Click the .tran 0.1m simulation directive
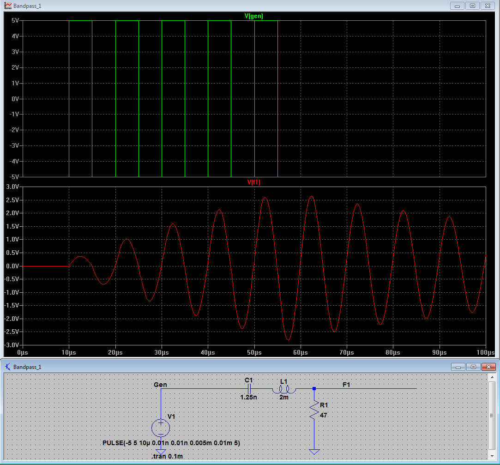This screenshot has height=465, width=500. [167, 457]
